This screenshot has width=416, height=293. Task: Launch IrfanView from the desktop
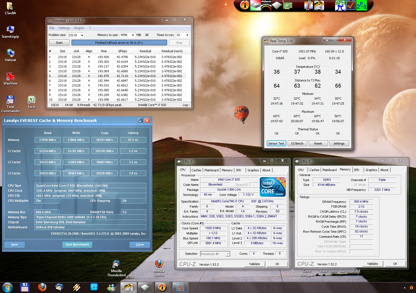10,79
